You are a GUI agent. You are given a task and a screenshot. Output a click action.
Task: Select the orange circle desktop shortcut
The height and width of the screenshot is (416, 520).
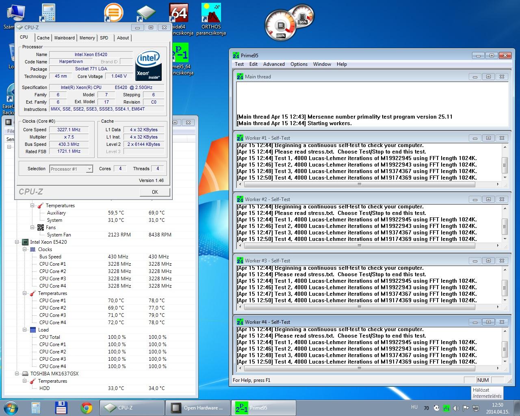point(113,13)
